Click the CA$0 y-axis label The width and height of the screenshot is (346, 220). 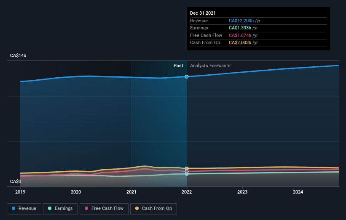(x=16, y=181)
